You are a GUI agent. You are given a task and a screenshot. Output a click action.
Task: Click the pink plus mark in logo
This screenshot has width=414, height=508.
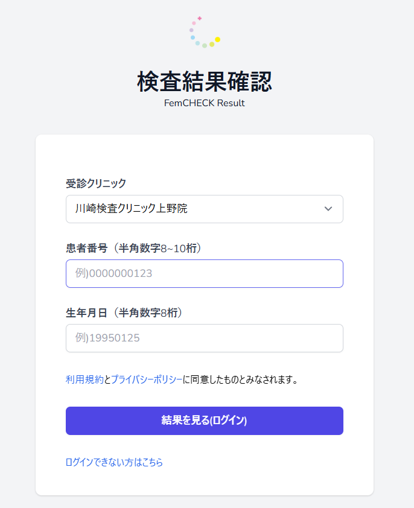pyautogui.click(x=200, y=19)
